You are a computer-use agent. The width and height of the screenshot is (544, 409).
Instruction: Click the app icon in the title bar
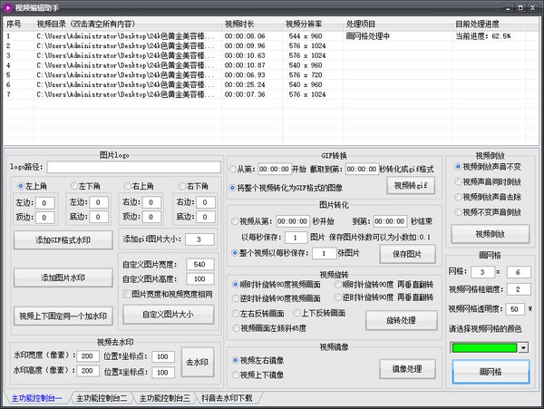coord(8,6)
